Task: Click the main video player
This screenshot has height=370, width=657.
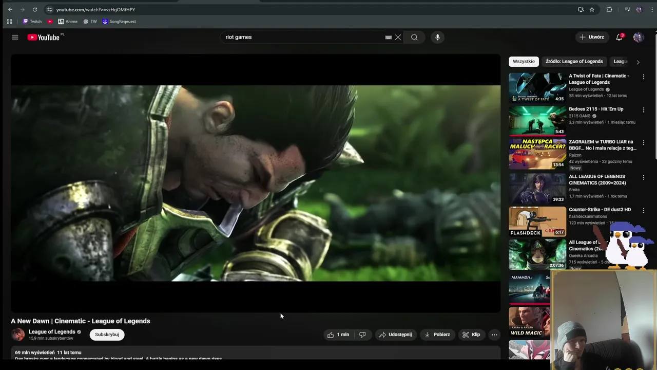Action: tap(256, 183)
